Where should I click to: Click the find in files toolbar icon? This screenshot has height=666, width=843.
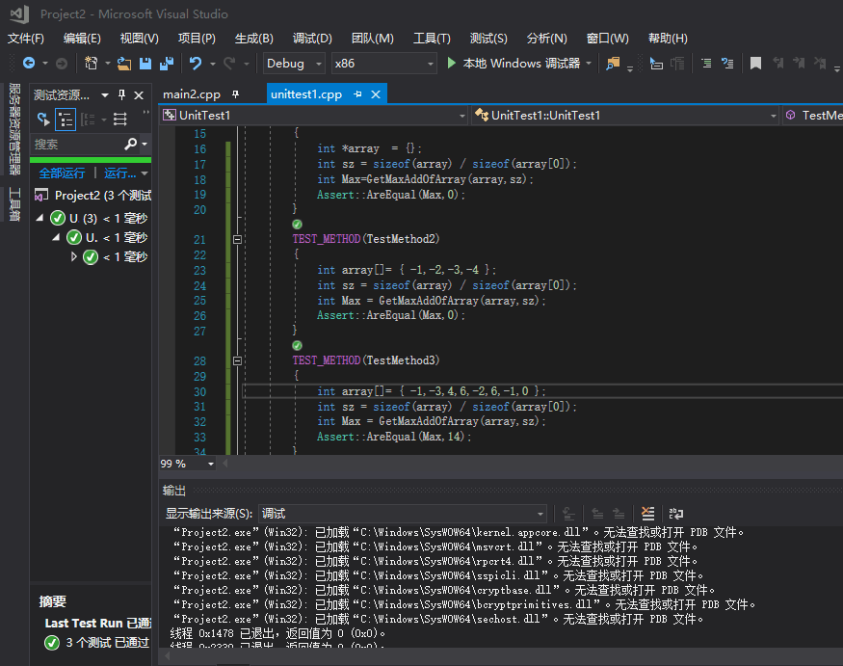point(613,64)
